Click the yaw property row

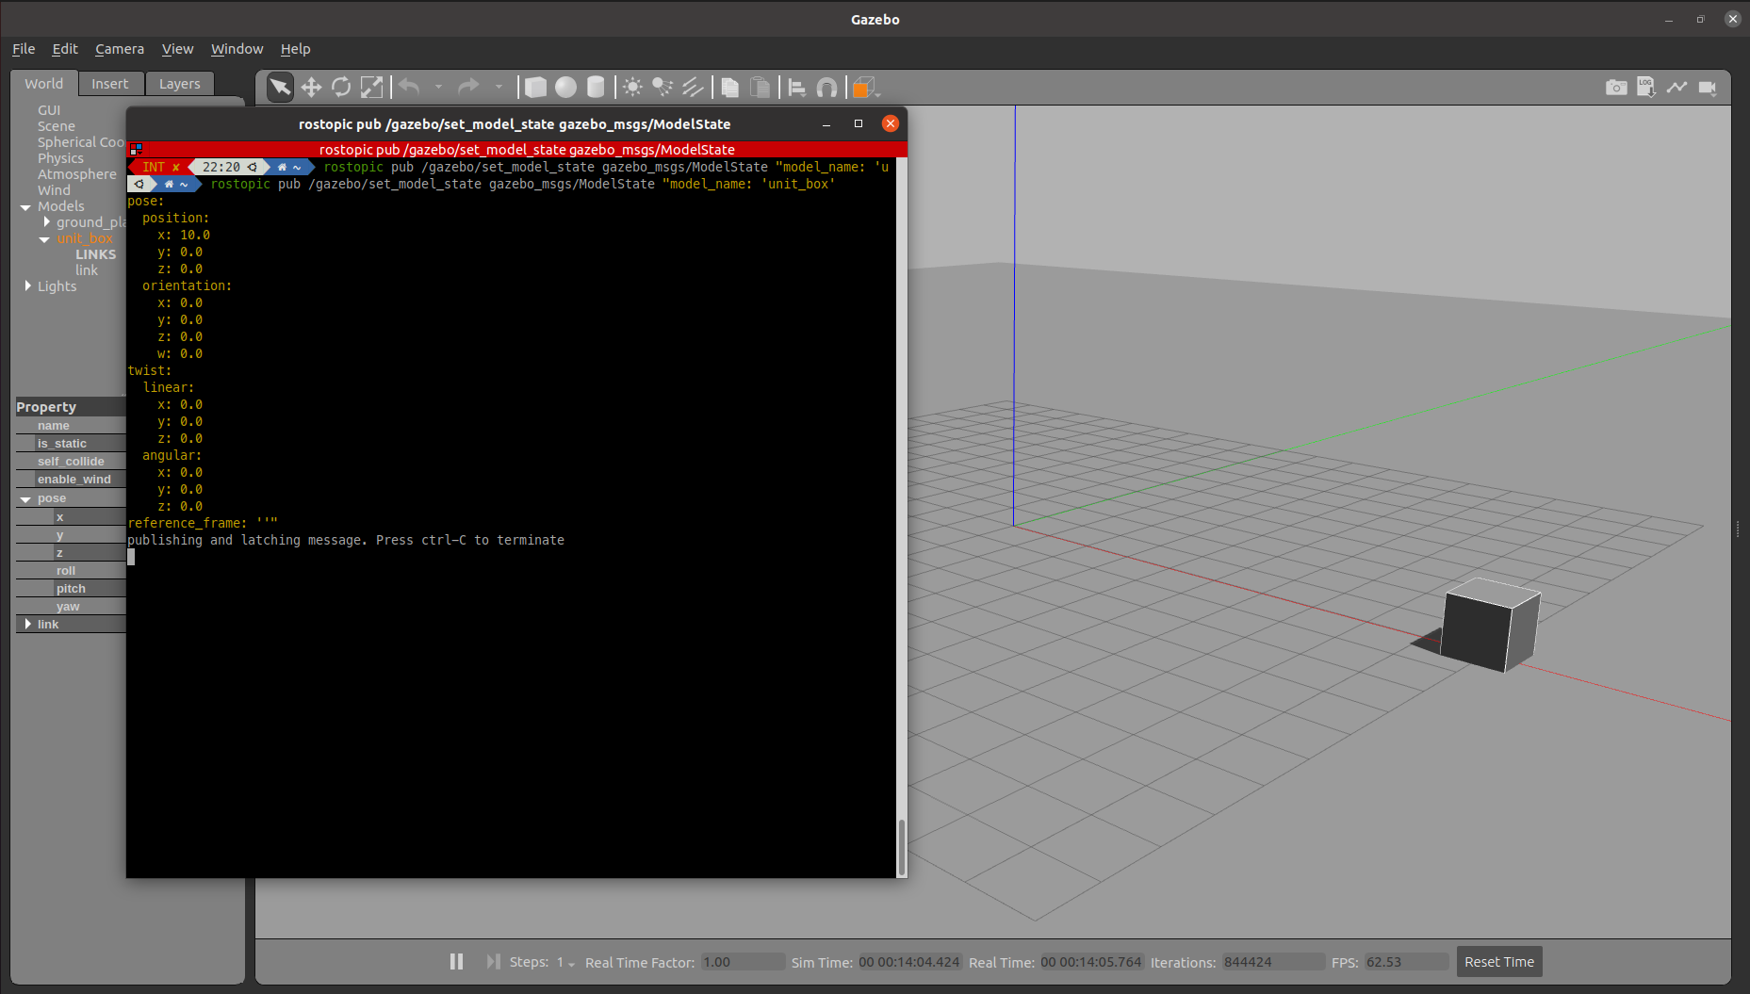71,607
